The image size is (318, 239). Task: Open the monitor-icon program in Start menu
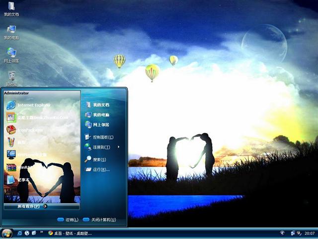[x=26, y=155]
